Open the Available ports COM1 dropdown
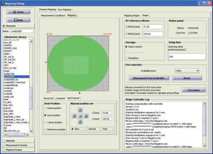This screenshot has width=213, height=154. pos(187,71)
